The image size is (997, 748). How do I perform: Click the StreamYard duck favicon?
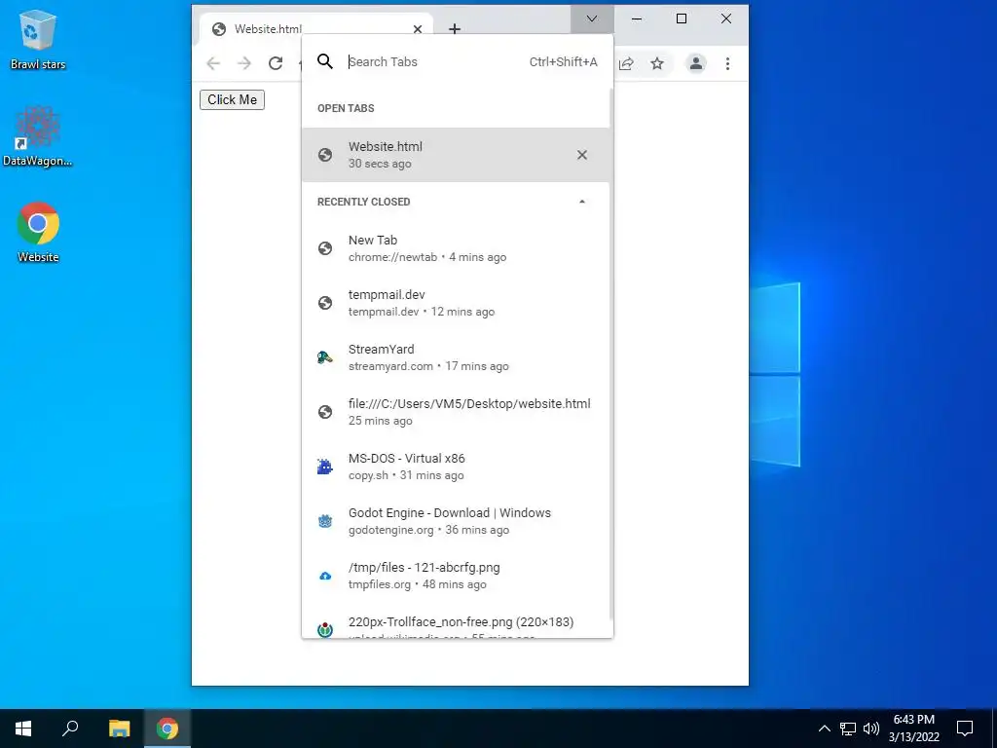click(x=325, y=357)
